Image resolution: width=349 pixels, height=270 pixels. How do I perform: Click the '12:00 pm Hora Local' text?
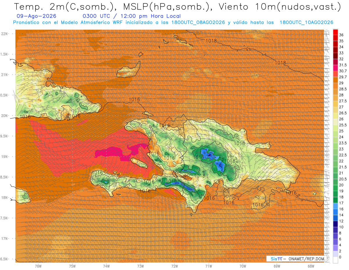[150, 16]
